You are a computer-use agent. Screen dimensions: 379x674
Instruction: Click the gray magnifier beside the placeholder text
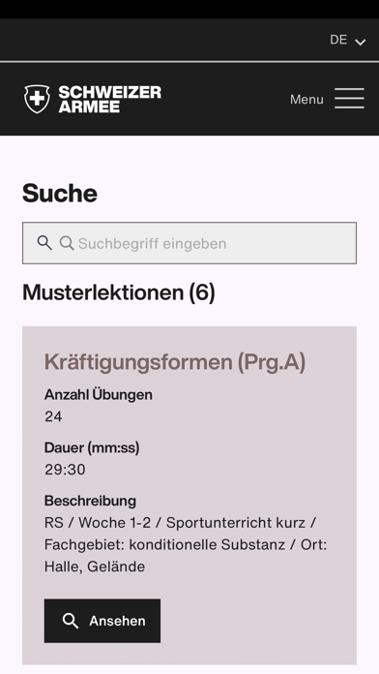(67, 243)
